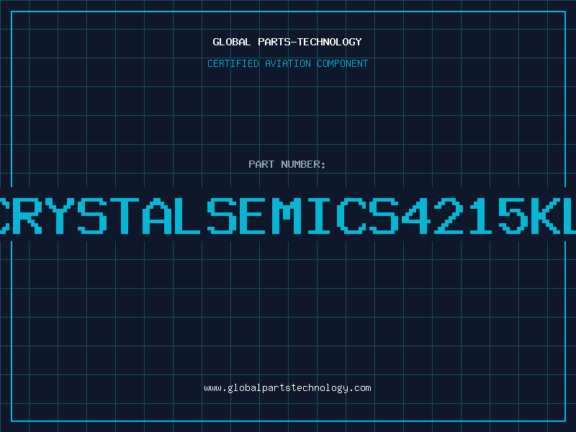Click the .com ending of the URL
This screenshot has width=576, height=432.
[x=359, y=388]
